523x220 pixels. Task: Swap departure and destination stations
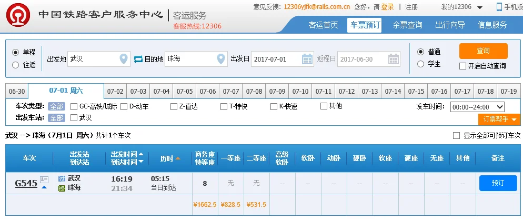pos(138,59)
